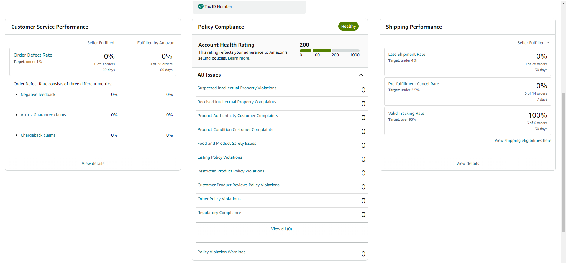Click View shipping eligibilities here
Viewport: 566px width, 263px height.
(523, 140)
